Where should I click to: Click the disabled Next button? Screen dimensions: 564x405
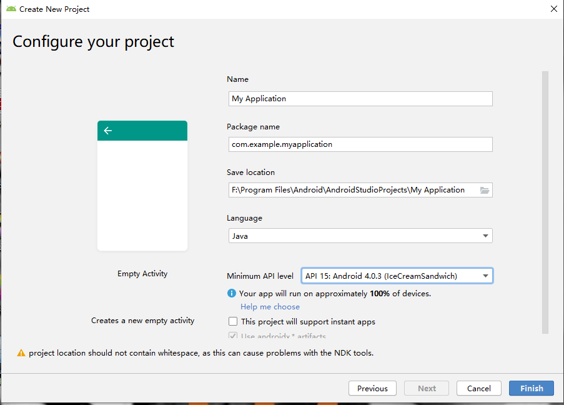[x=427, y=388]
